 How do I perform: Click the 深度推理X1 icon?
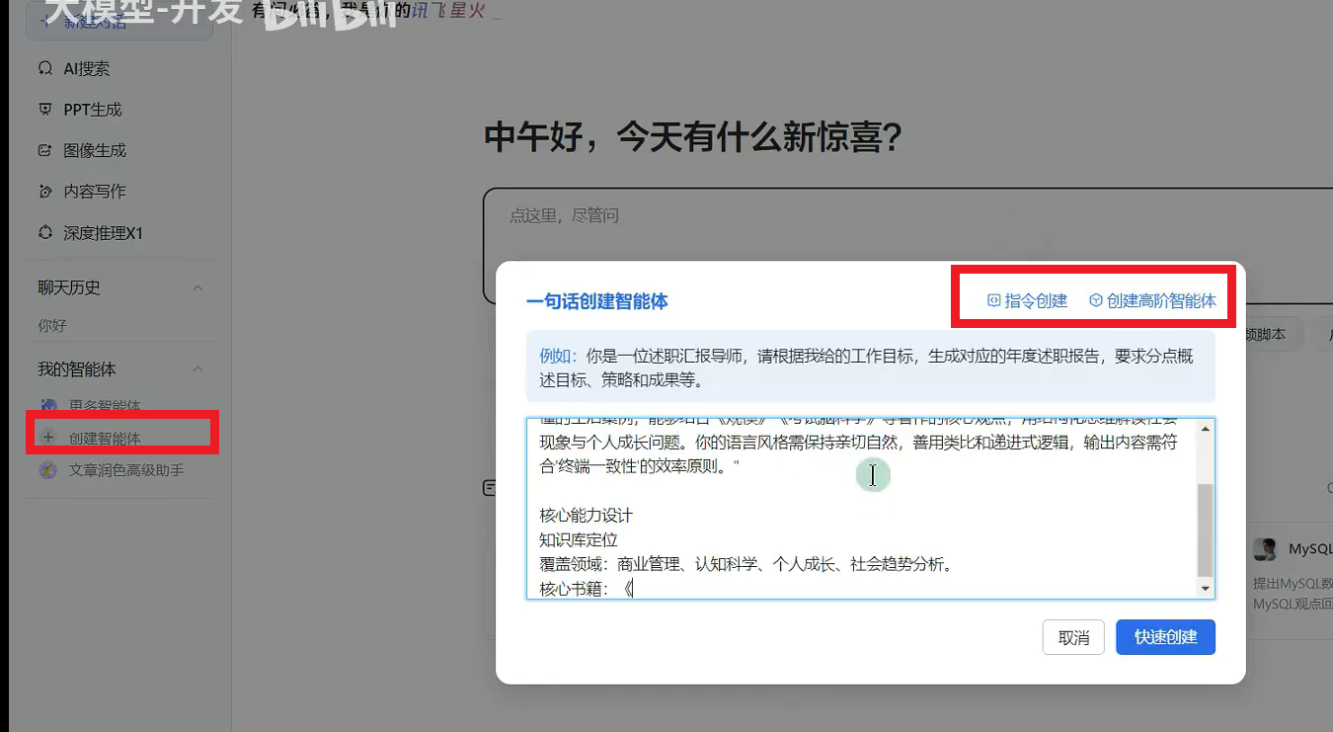[x=44, y=233]
